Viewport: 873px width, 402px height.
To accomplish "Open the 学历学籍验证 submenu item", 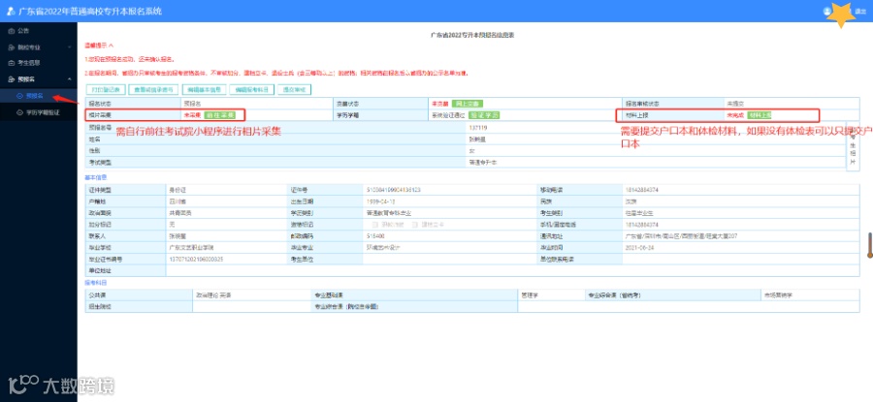I will click(39, 112).
